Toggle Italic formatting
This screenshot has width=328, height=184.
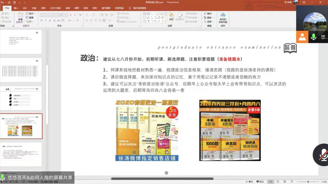pyautogui.click(x=45, y=20)
